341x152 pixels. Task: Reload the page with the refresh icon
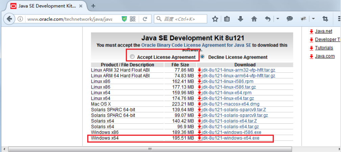pos(145,19)
